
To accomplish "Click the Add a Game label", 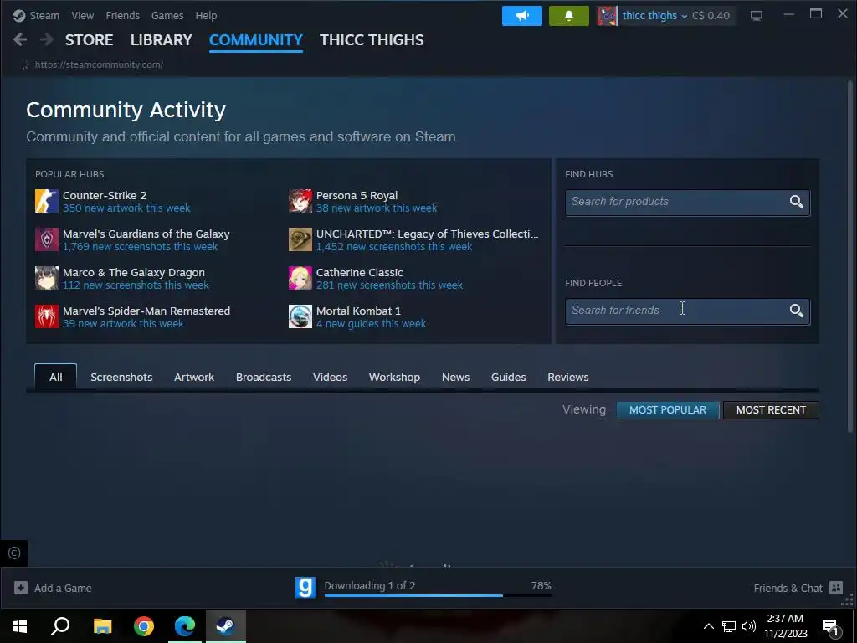I will 63,589.
